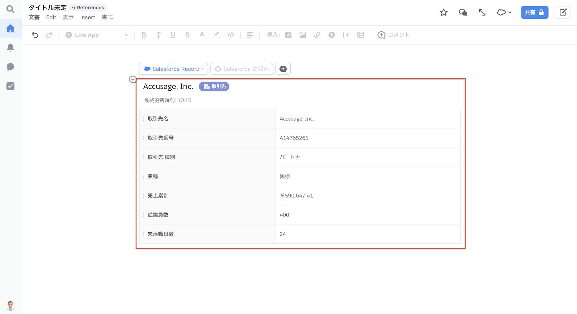Open the 文書 menu
Viewport: 577px width, 314px height.
pos(34,17)
